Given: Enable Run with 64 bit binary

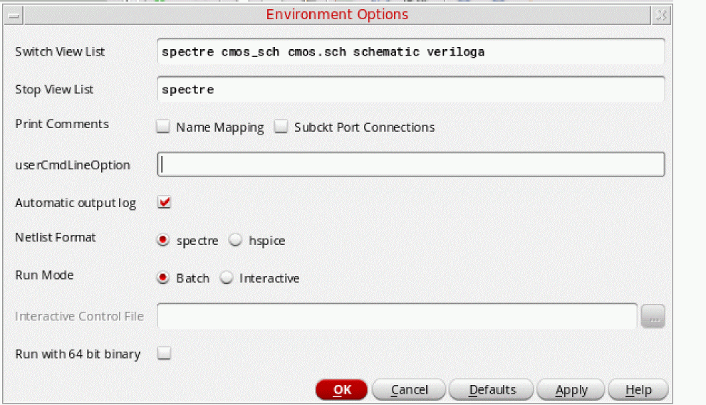Looking at the screenshot, I should click(164, 354).
